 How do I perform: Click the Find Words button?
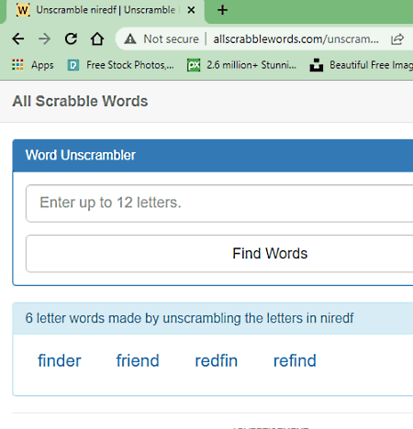pyautogui.click(x=219, y=253)
